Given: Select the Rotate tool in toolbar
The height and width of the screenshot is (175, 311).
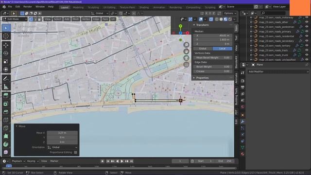Looking at the screenshot, I should point(6,53).
